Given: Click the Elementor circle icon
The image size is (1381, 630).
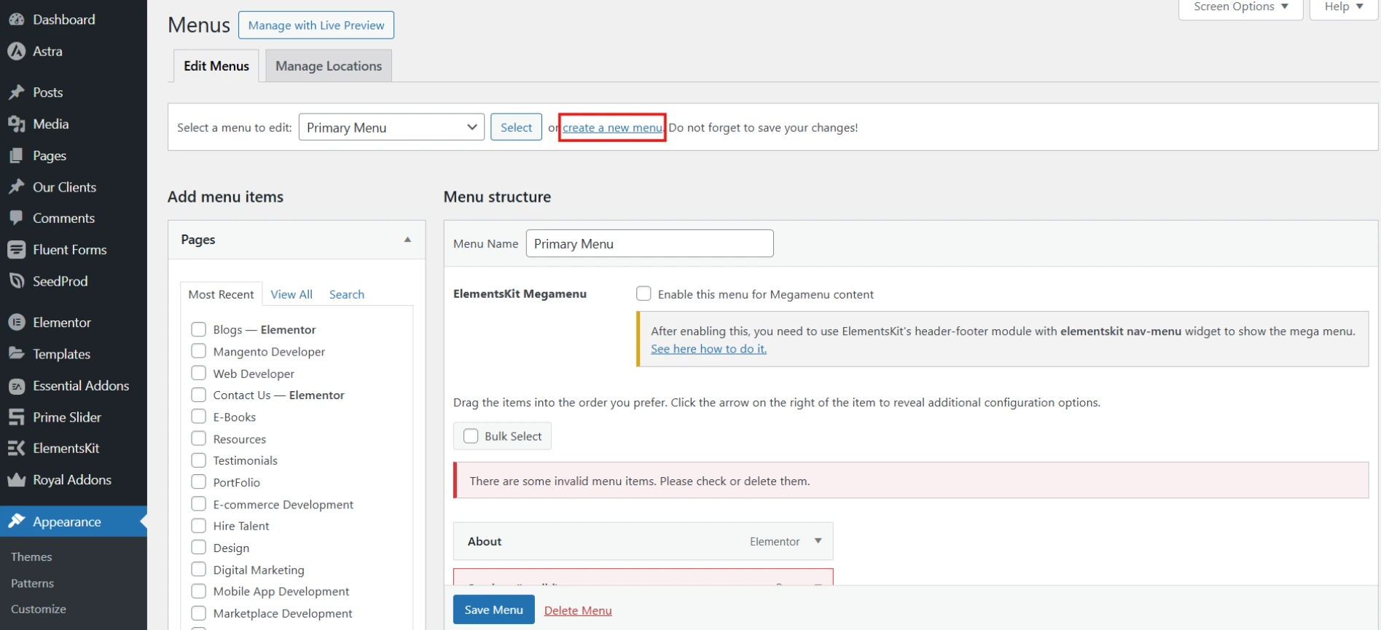Looking at the screenshot, I should point(16,322).
